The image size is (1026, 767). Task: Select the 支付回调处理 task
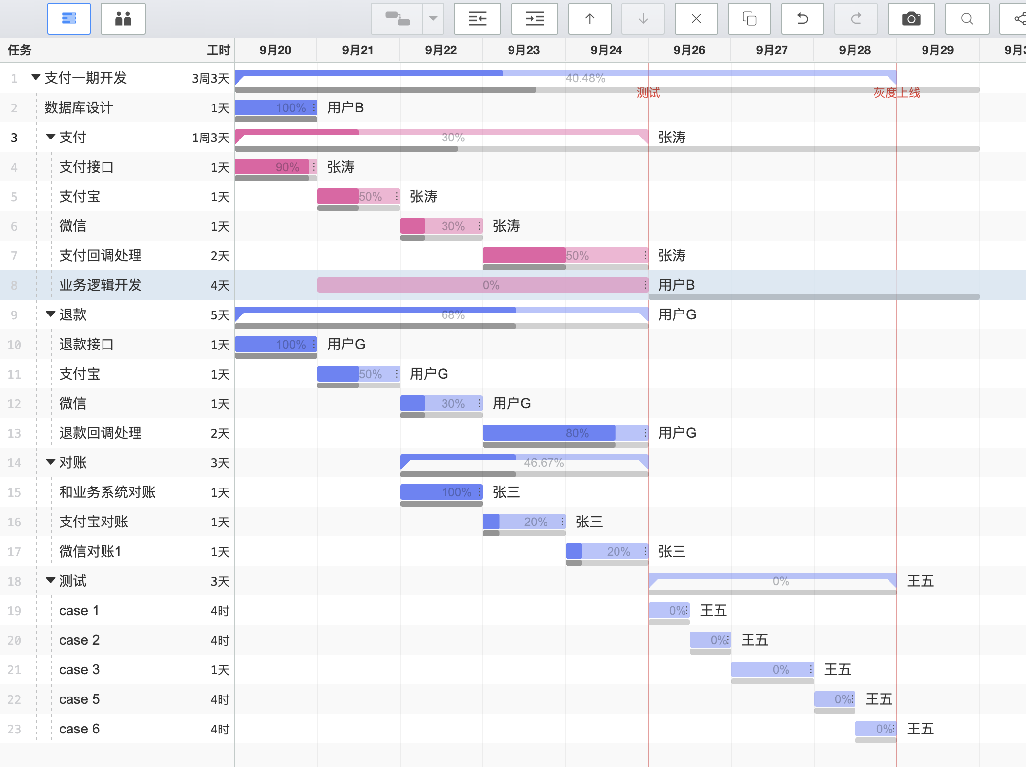[101, 255]
